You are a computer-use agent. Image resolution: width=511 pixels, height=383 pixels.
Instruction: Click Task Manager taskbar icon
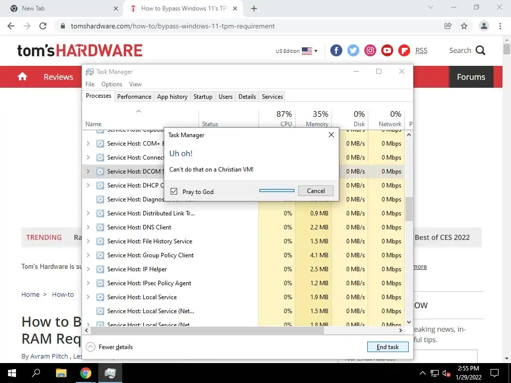(110, 373)
